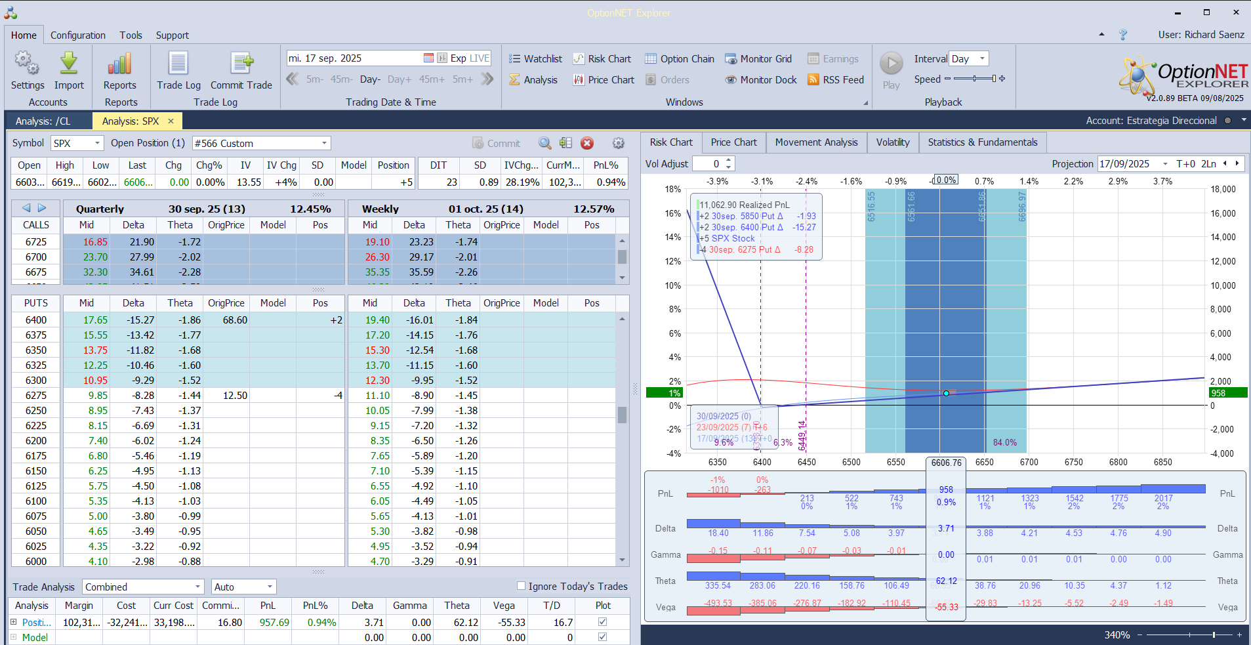1251x645 pixels.
Task: Open the Trade Analysis Combined dropdown
Action: click(x=197, y=587)
